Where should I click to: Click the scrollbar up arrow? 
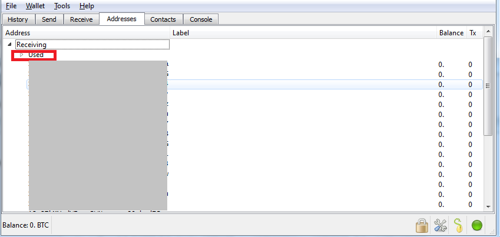click(488, 31)
